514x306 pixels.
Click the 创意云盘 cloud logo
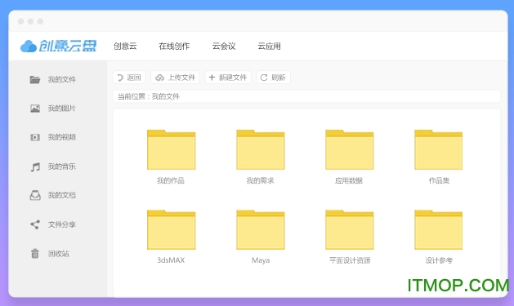click(58, 47)
